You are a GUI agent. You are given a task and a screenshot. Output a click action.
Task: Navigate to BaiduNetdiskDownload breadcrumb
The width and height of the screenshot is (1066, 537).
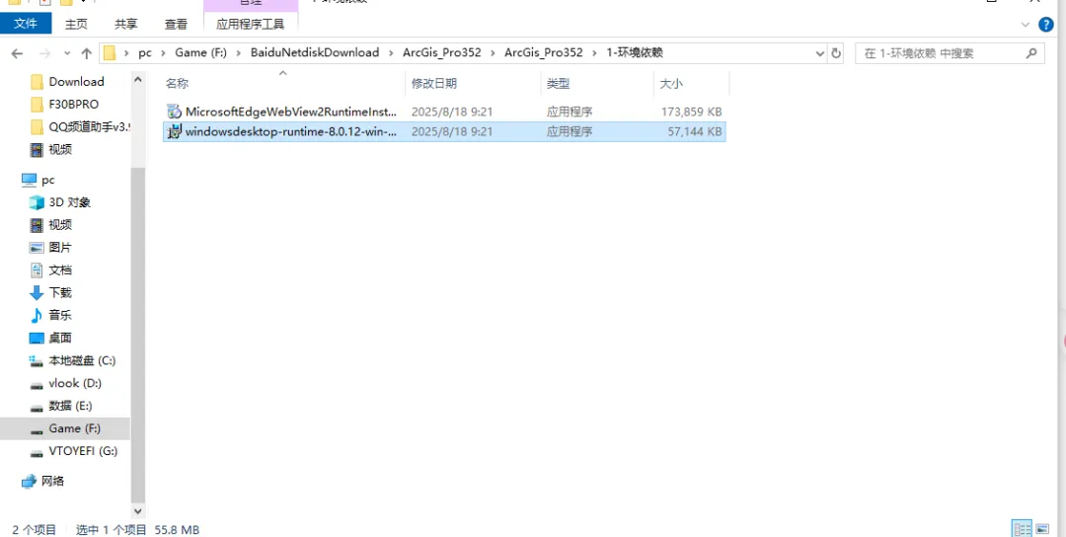click(315, 52)
